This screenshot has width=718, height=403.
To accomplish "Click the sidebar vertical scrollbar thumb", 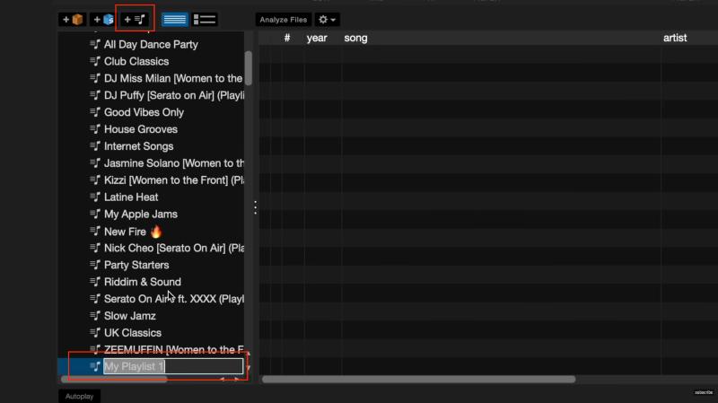I will tap(249, 68).
